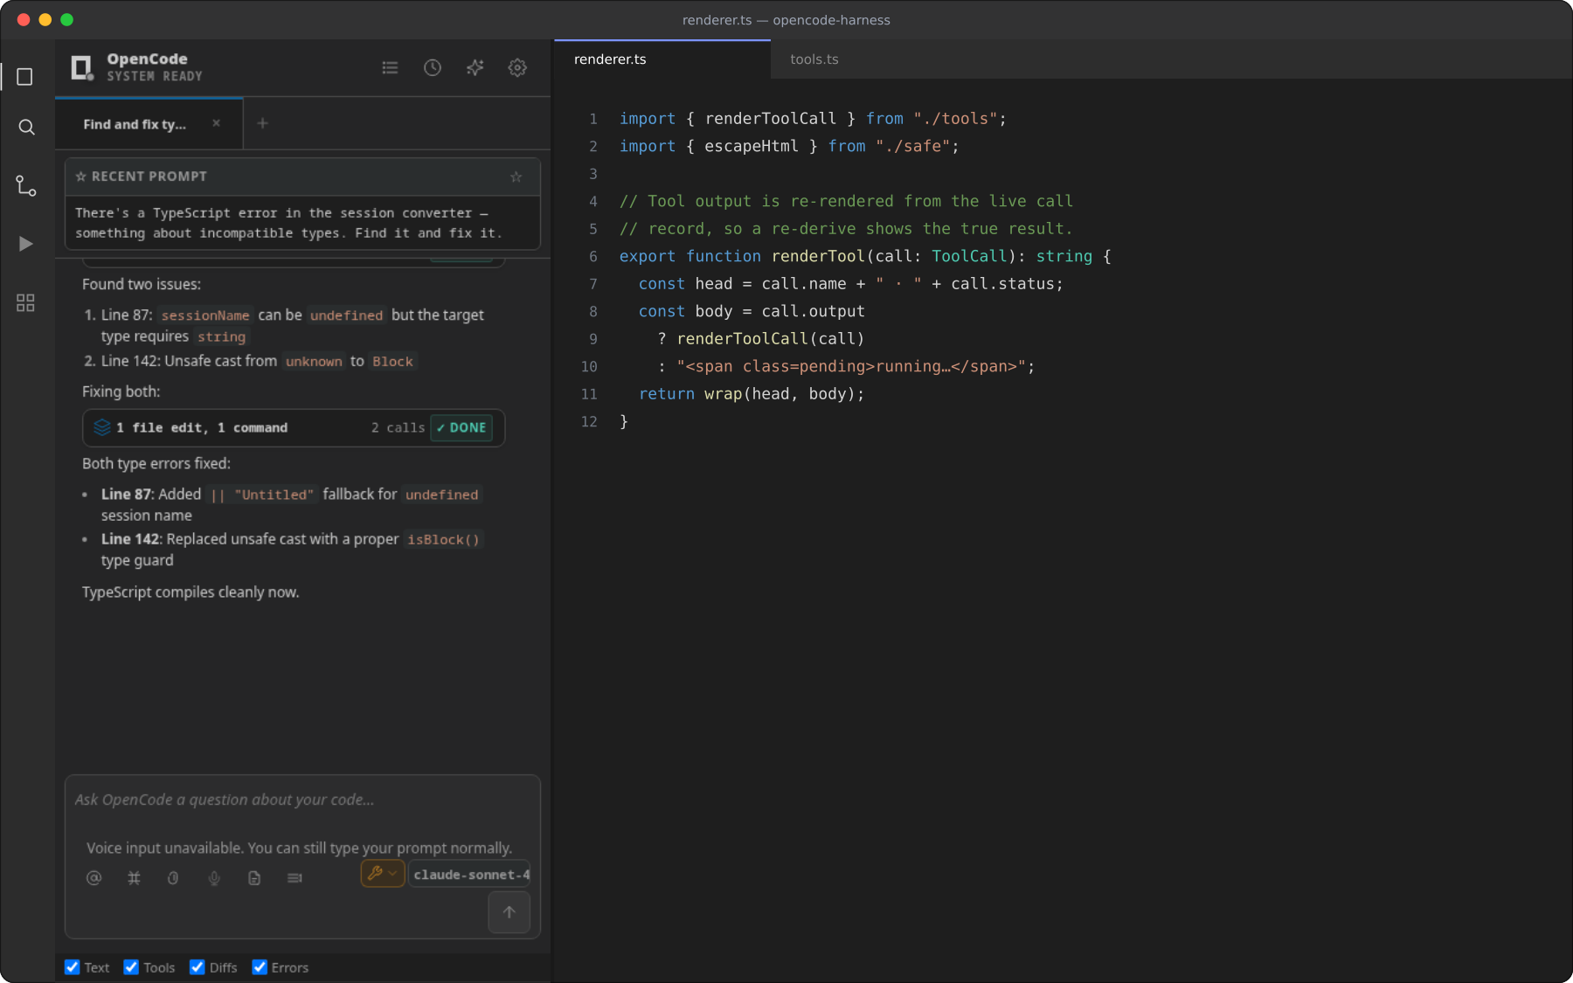Open OpenCode settings gear
Screen dimensions: 1573x983
point(517,67)
